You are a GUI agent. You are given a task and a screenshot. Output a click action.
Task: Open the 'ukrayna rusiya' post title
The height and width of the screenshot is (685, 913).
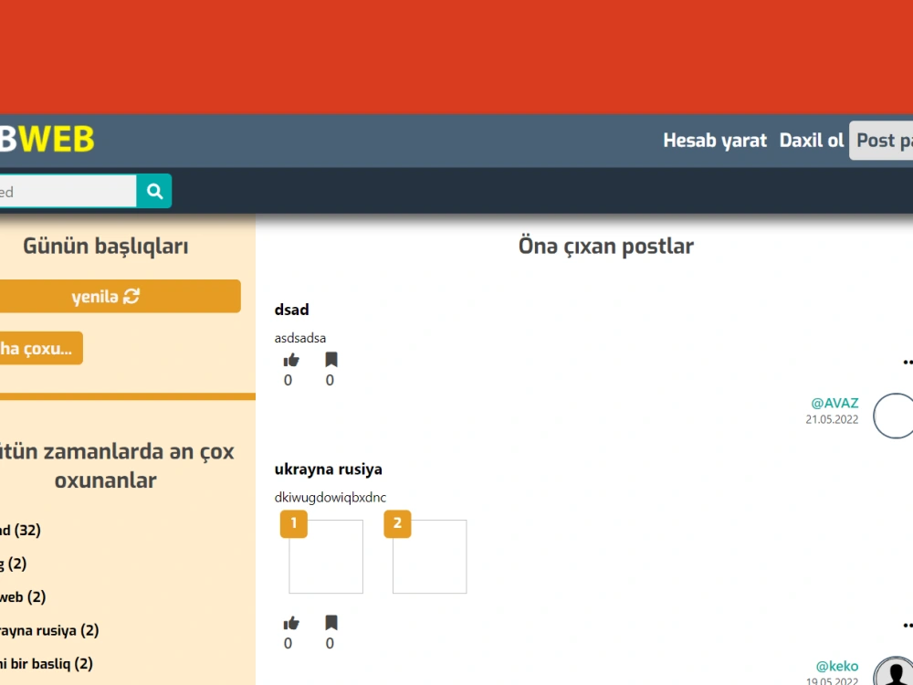tap(329, 469)
